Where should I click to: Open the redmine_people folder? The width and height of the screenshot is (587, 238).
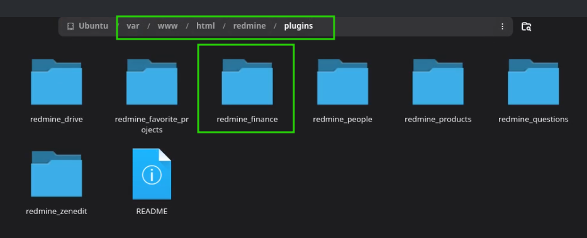pyautogui.click(x=342, y=82)
